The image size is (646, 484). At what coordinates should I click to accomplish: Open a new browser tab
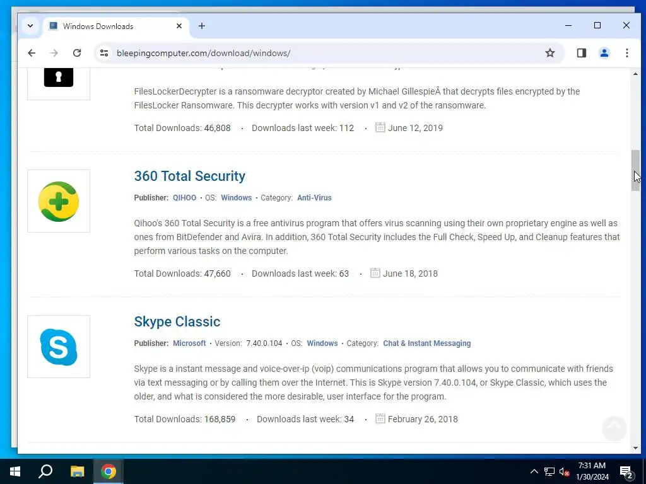pos(201,26)
